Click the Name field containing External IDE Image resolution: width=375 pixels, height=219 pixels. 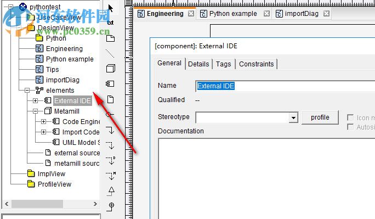[x=285, y=86]
